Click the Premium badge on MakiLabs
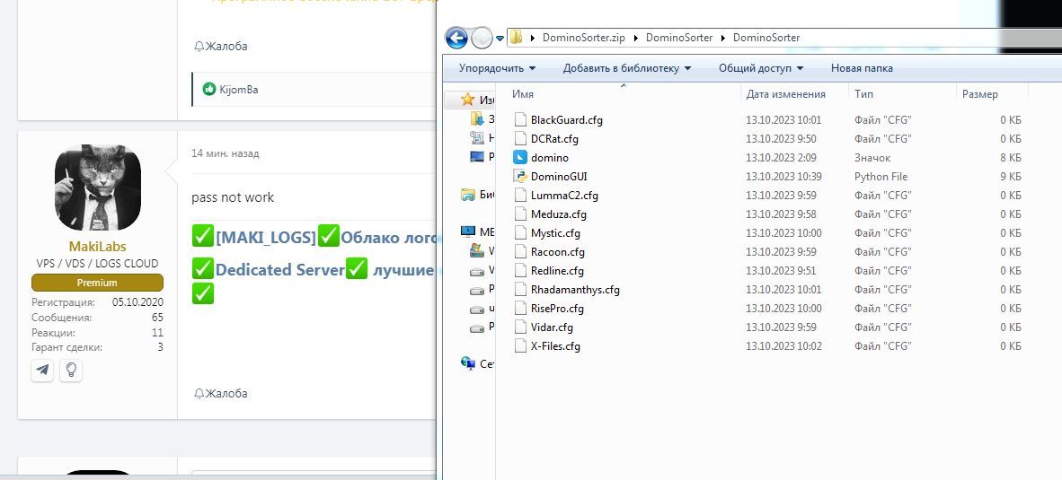The image size is (1062, 480). coord(98,283)
